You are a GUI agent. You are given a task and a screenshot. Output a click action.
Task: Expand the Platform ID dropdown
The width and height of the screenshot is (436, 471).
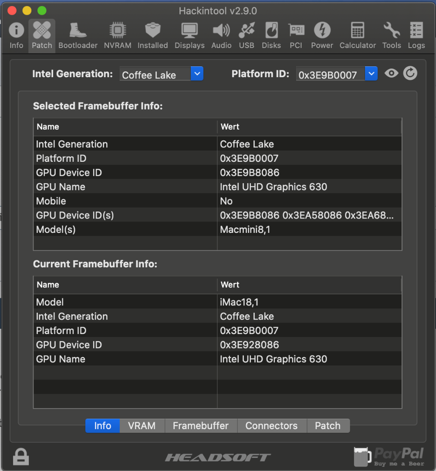pyautogui.click(x=371, y=74)
